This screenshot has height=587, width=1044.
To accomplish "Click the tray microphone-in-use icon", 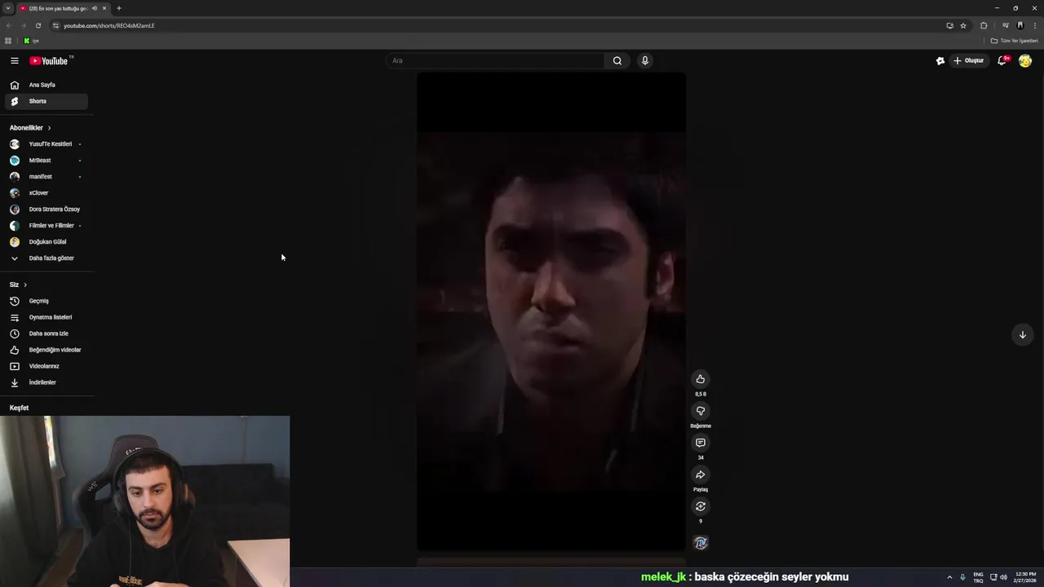I will [962, 577].
